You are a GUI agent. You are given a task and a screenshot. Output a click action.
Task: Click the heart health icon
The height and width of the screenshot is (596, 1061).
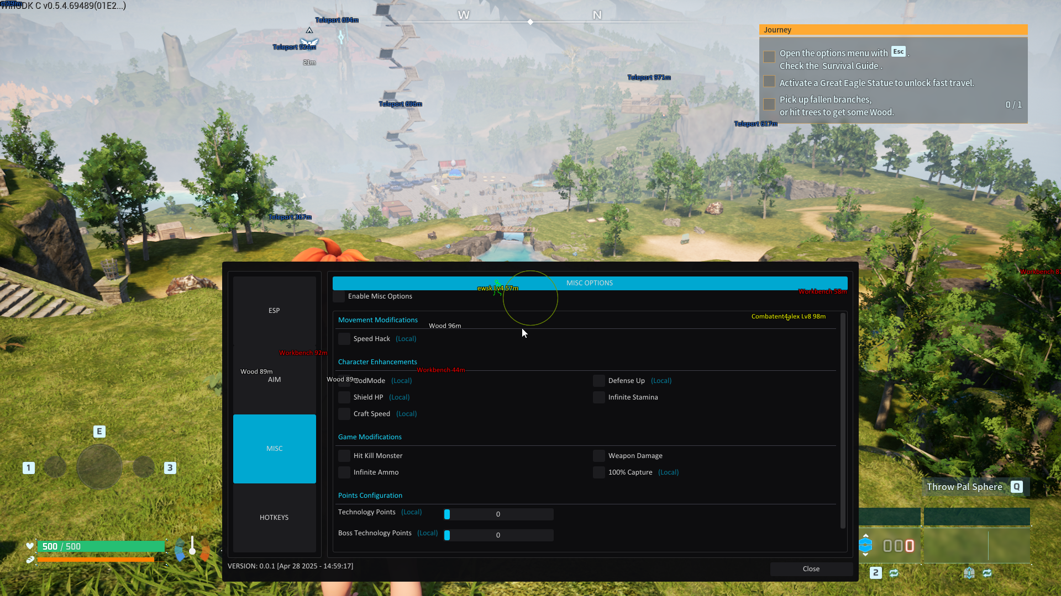(x=30, y=546)
